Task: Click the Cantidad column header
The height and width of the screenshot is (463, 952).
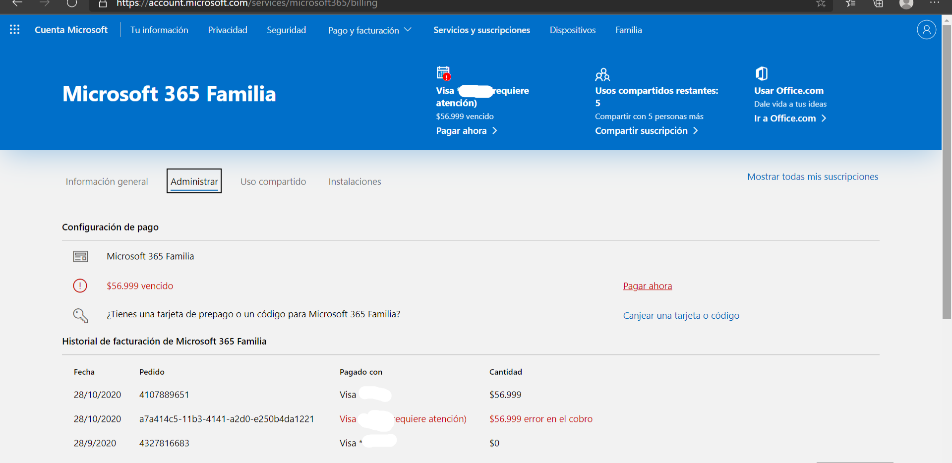Action: (x=506, y=372)
